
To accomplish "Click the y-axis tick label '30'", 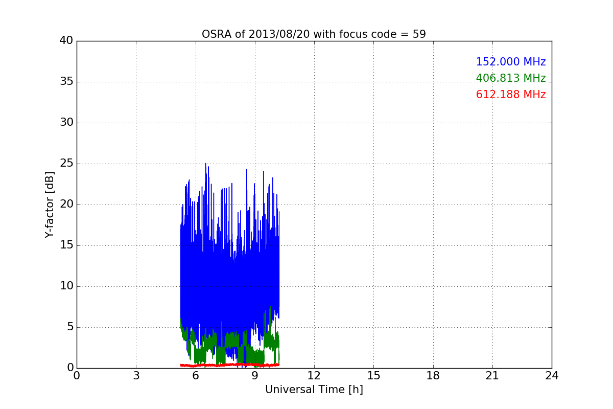I will coord(66,123).
